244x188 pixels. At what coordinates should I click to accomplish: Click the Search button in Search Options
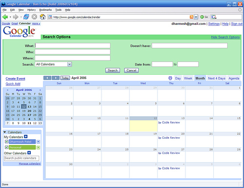(x=113, y=70)
